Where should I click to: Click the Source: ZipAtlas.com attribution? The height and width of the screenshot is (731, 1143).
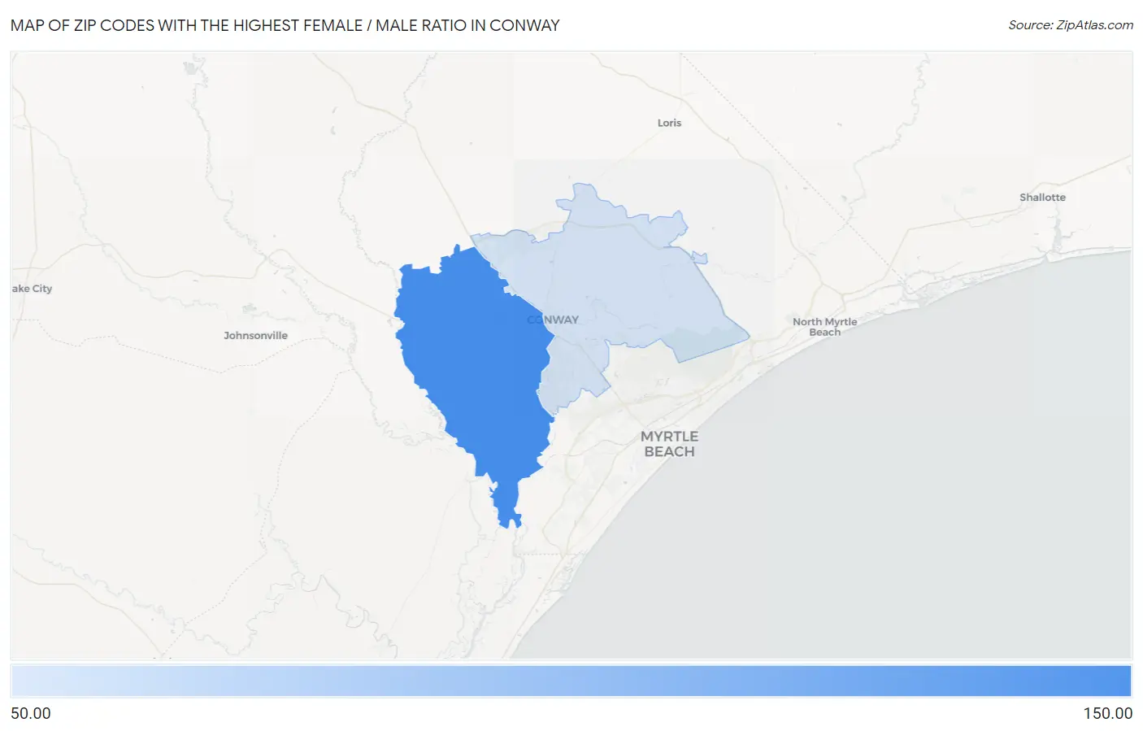pyautogui.click(x=1071, y=25)
